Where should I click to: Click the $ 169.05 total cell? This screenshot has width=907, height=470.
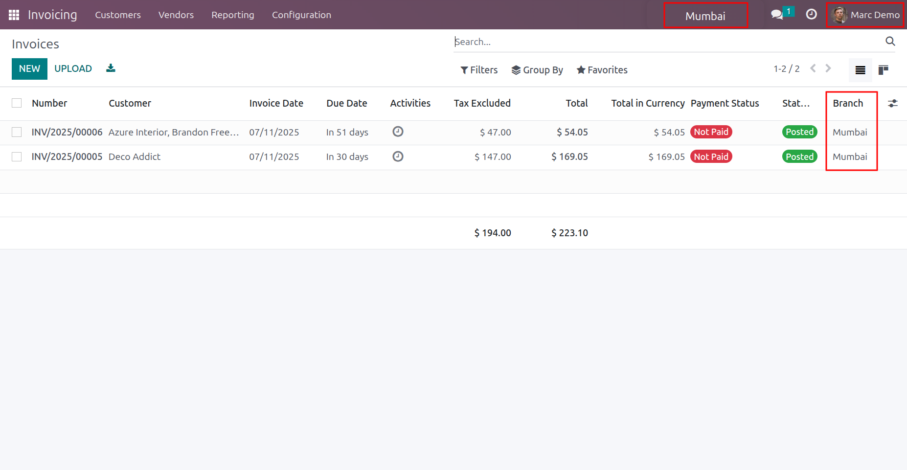coord(569,157)
